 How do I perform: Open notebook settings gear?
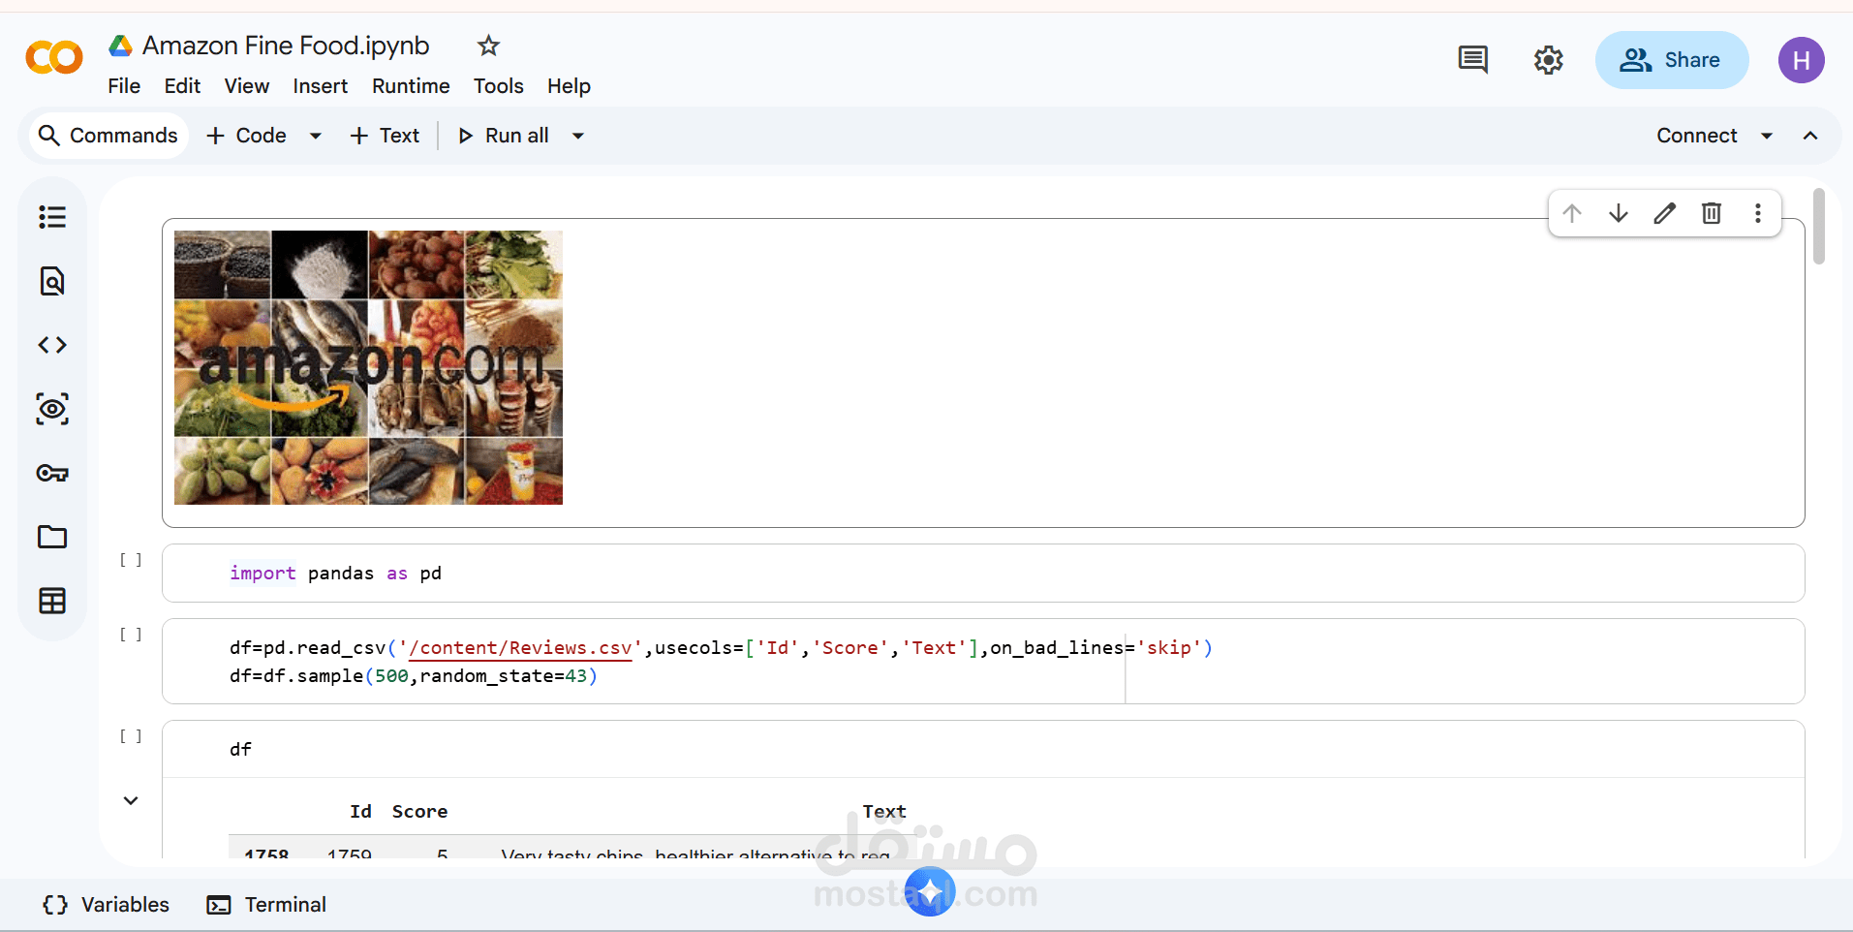tap(1549, 59)
